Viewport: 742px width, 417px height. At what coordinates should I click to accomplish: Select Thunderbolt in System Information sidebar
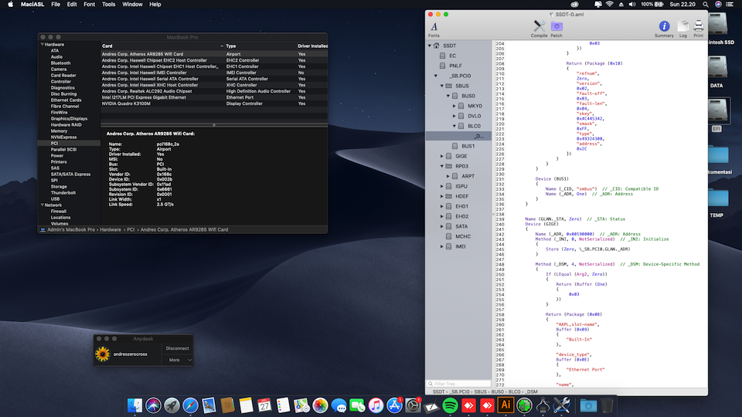63,193
